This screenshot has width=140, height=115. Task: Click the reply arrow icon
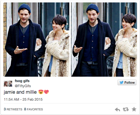point(117,109)
